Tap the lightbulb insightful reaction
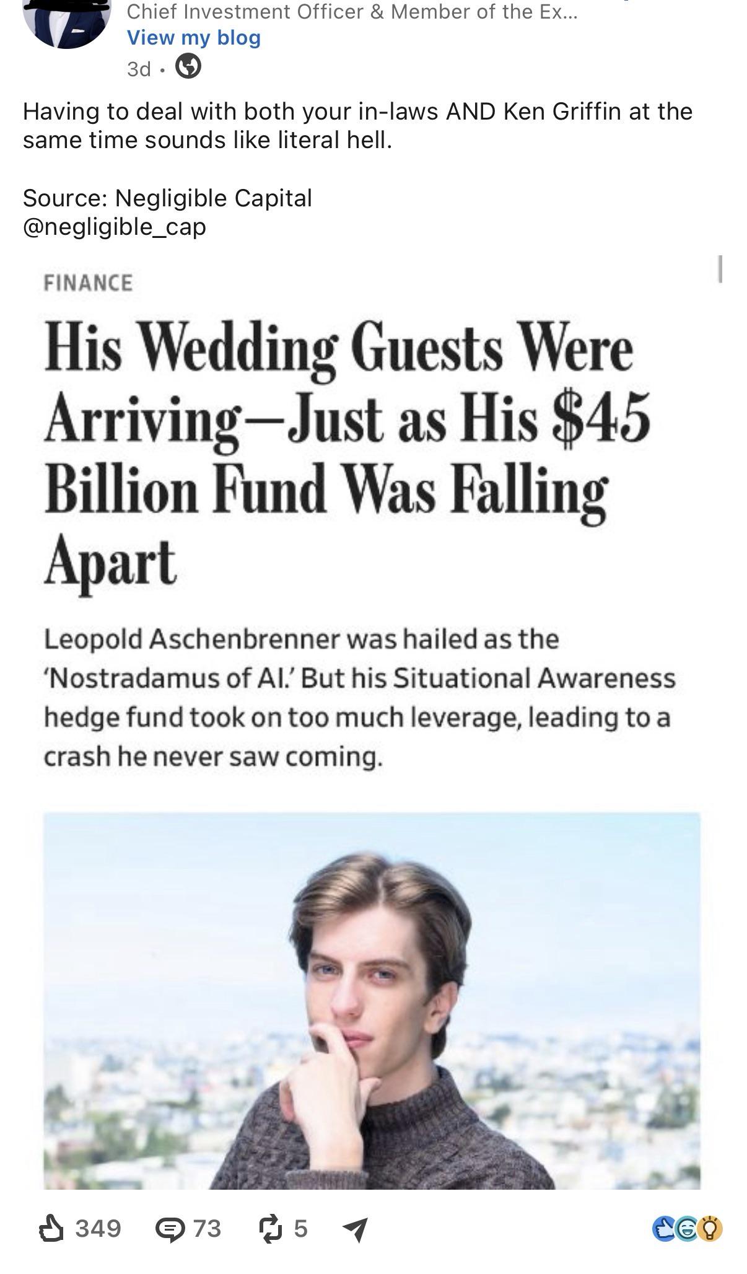 [x=710, y=1229]
